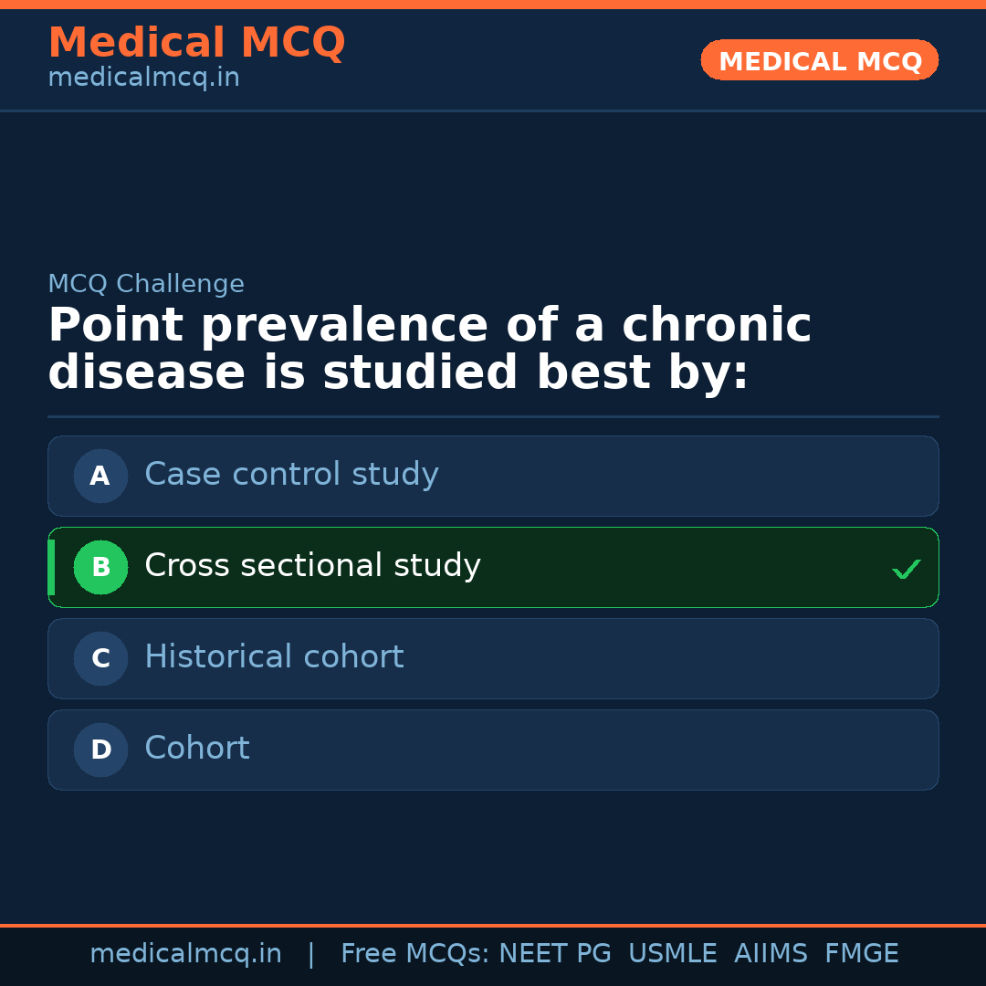Click the orange MEDICAL MCQ badge
Image resolution: width=986 pixels, height=986 pixels.
pyautogui.click(x=819, y=60)
